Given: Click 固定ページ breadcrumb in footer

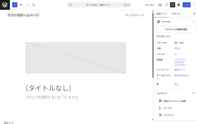Looking at the screenshot, I should (9, 123).
